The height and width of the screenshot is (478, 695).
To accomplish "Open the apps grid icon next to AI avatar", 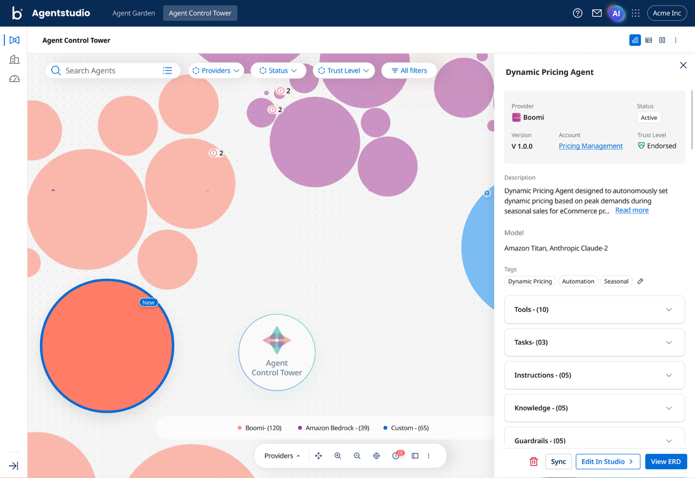I will pos(635,13).
